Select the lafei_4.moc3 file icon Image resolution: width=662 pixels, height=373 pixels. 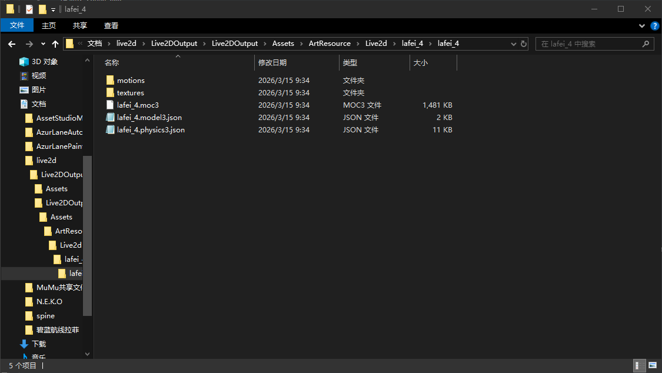110,105
